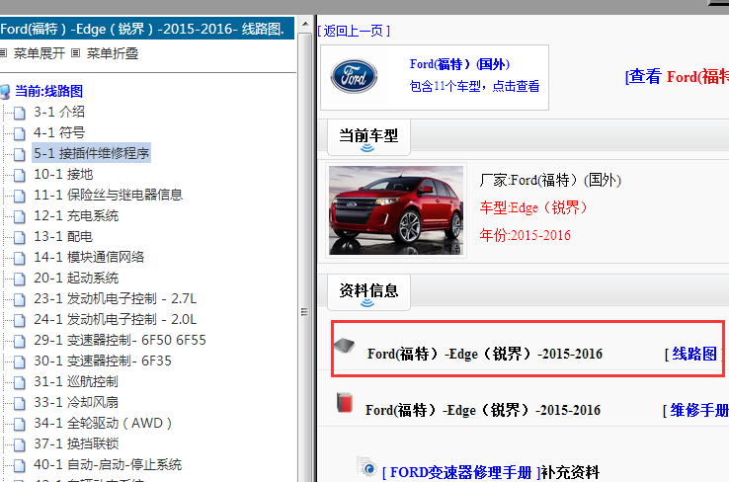Open tree item 33-1 冷却风扇
The height and width of the screenshot is (482, 729).
76,402
